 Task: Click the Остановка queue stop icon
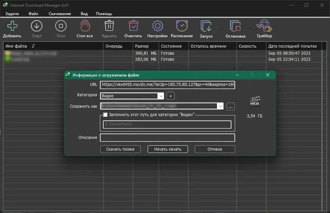(x=235, y=26)
